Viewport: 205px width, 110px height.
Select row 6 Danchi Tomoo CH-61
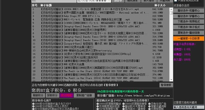[x=100, y=26]
